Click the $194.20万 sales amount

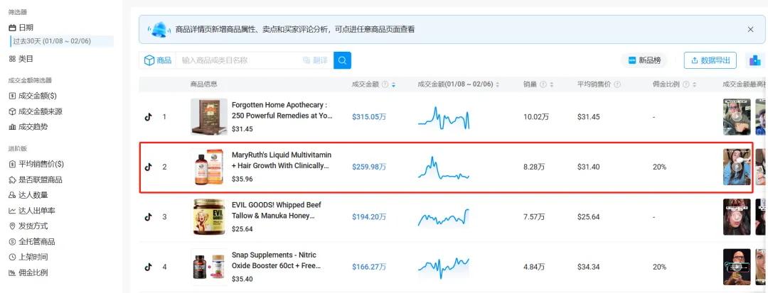coord(369,217)
